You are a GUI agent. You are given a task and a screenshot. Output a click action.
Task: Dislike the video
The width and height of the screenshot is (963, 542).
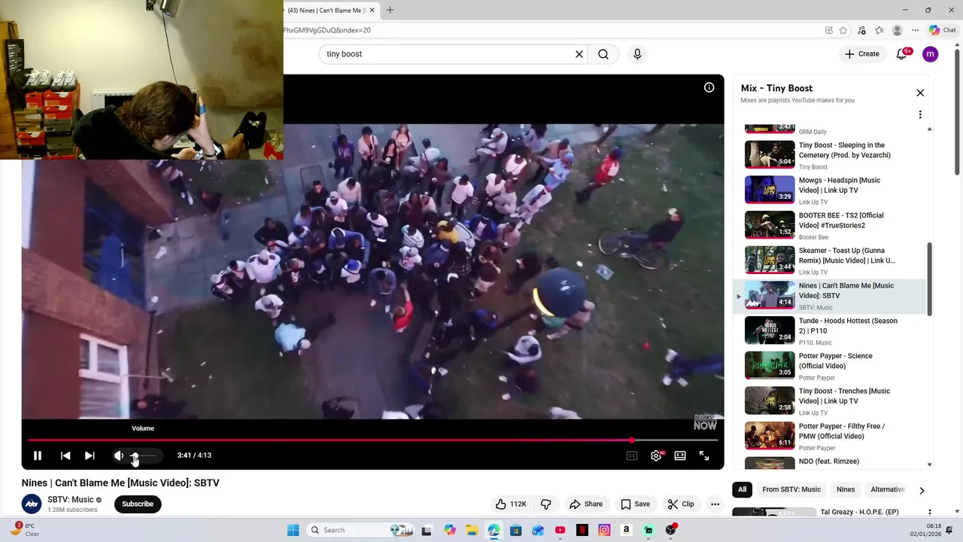(x=546, y=504)
